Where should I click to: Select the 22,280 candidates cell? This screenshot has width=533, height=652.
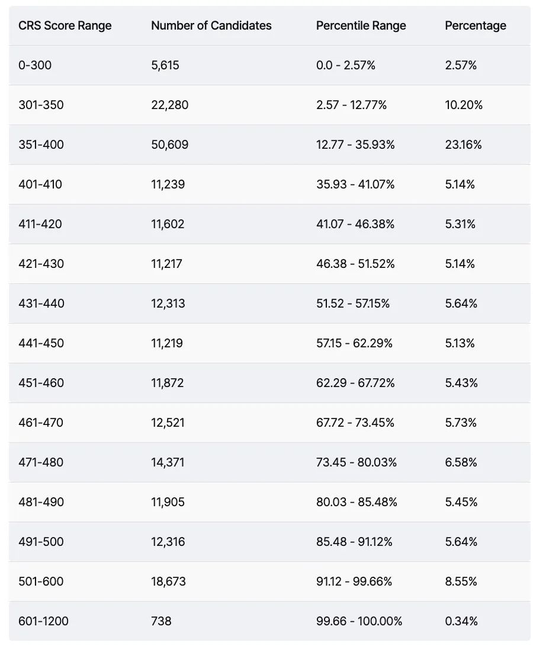pyautogui.click(x=169, y=105)
